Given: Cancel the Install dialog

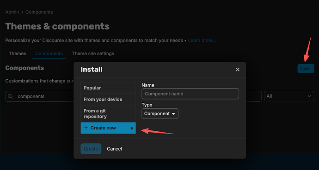Looking at the screenshot, I should tap(114, 149).
